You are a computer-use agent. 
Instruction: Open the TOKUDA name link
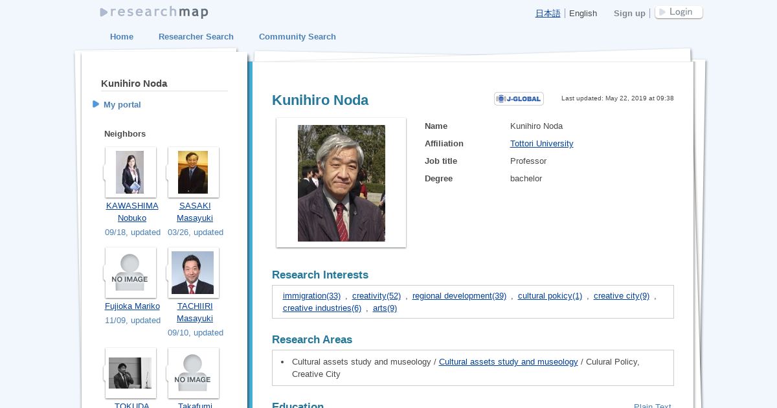coord(132,405)
